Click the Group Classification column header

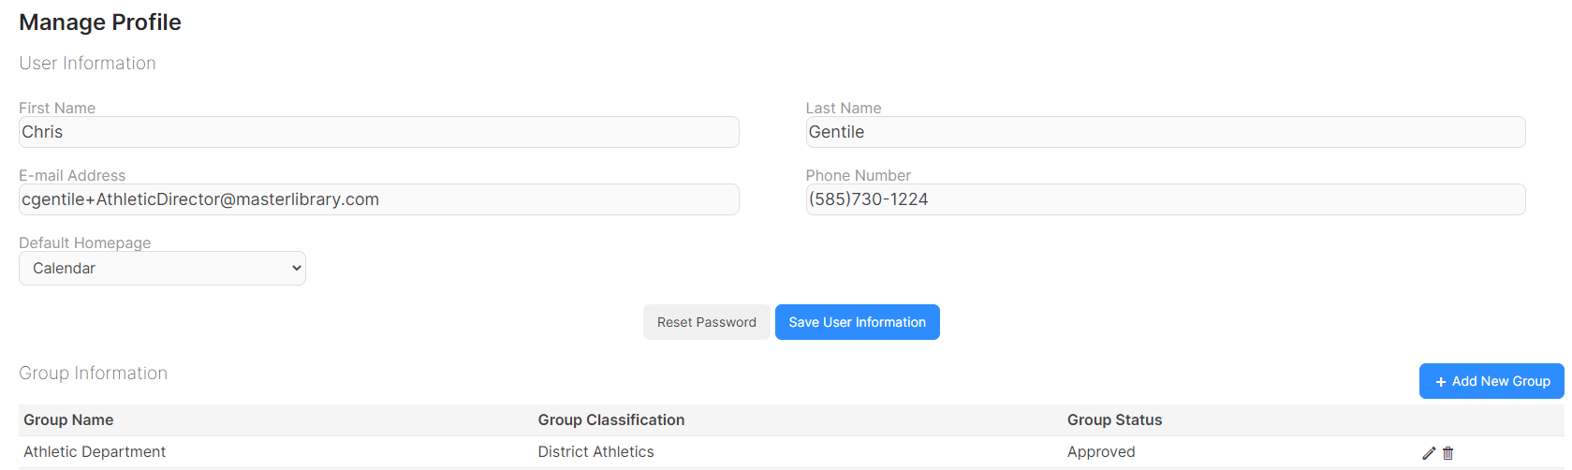click(611, 420)
